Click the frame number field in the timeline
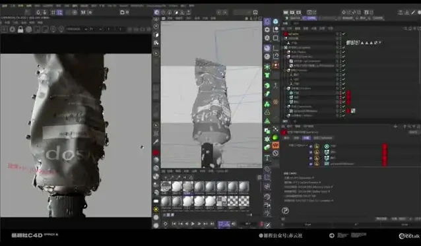The width and height of the screenshot is (421, 246). pyautogui.click(x=247, y=224)
